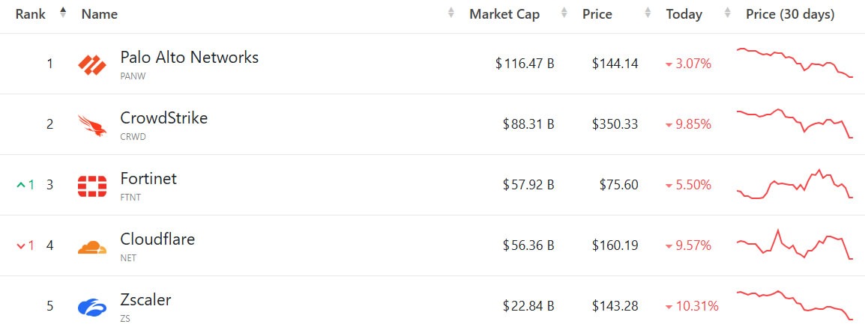Click the red down triangle beside 3.07%

tap(669, 64)
